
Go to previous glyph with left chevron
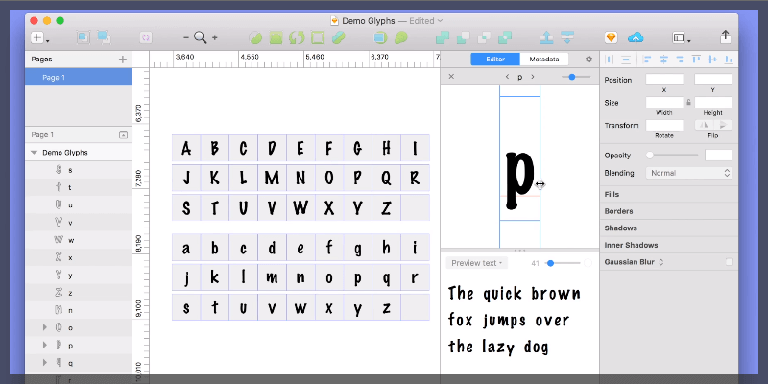tap(507, 77)
